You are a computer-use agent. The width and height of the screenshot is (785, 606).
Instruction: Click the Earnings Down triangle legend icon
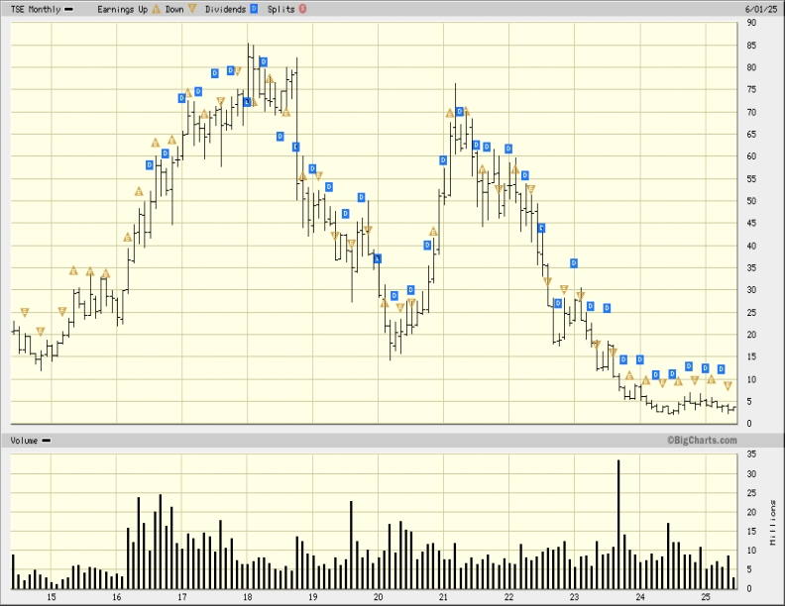[193, 8]
